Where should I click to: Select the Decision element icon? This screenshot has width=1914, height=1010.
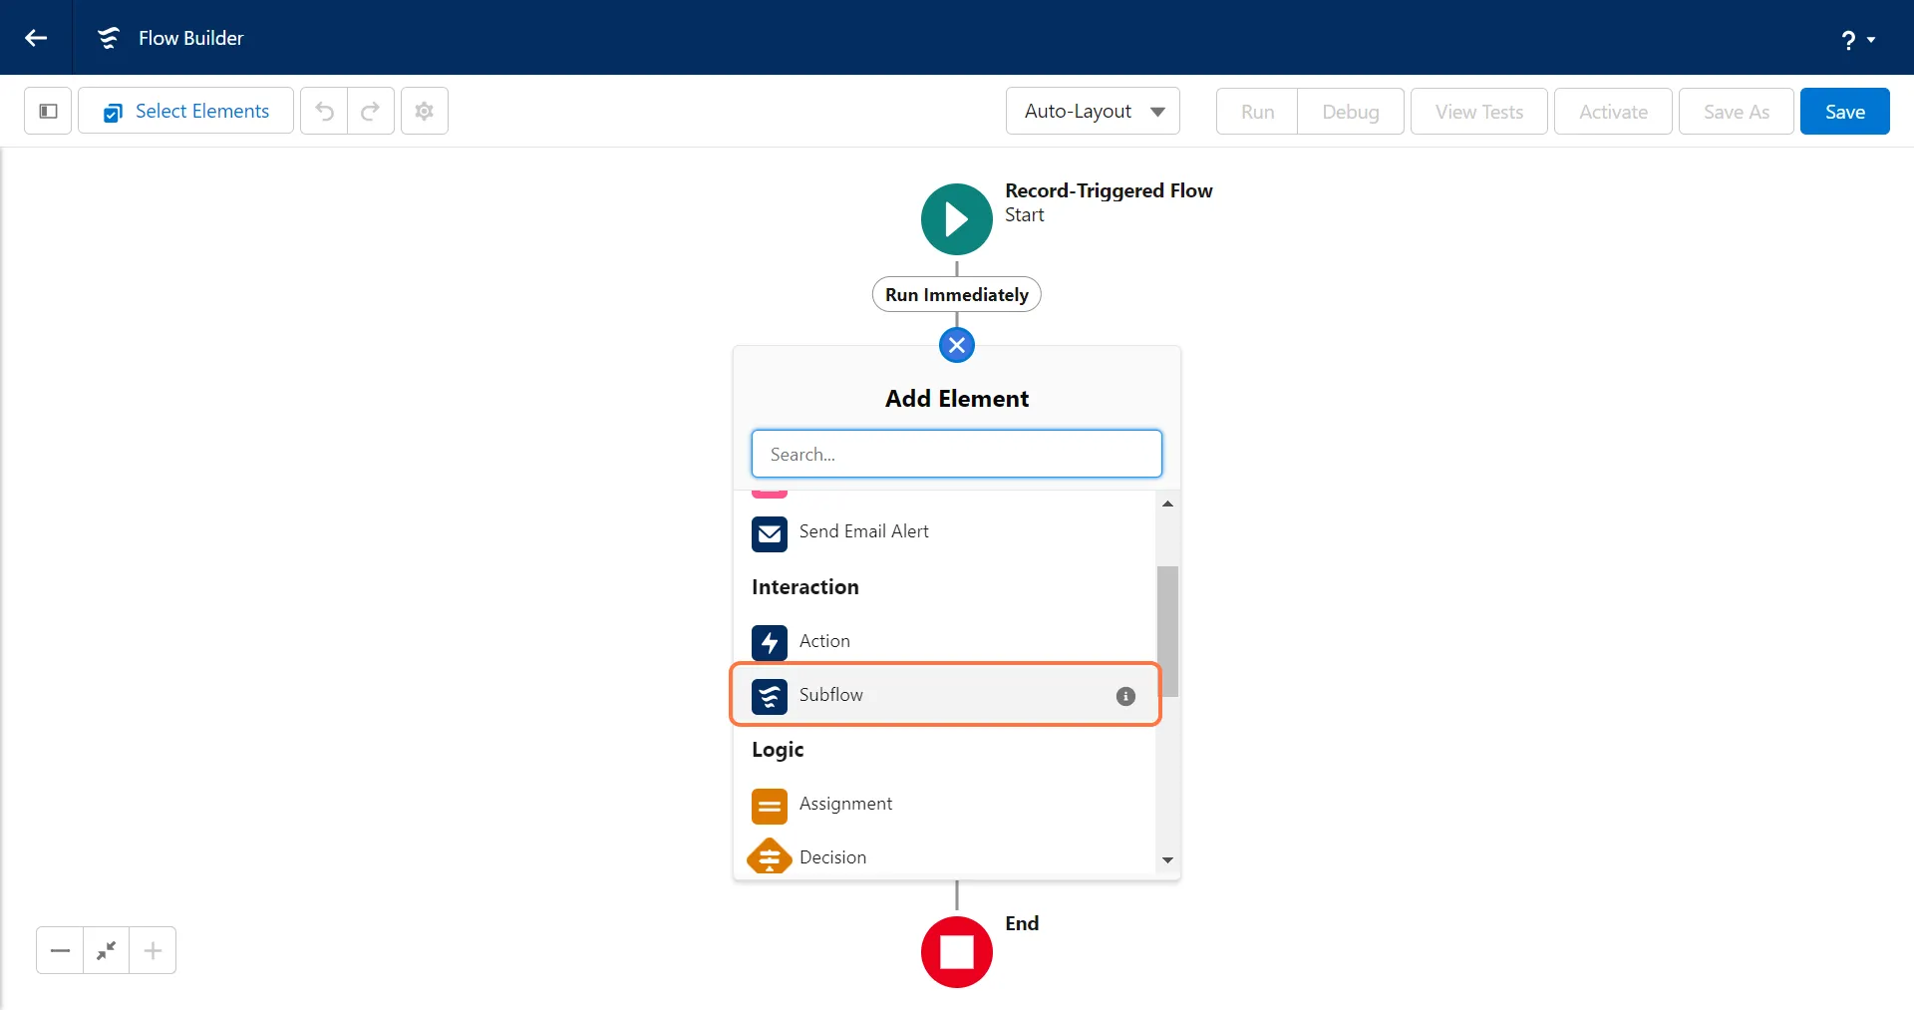770,857
